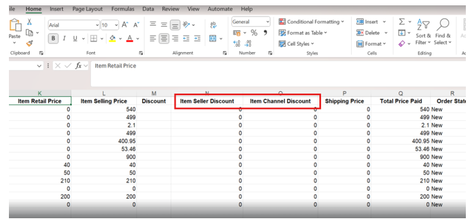Click the Accounting Number Format icon
Image resolution: width=473 pixels, height=220 pixels.
[x=237, y=33]
